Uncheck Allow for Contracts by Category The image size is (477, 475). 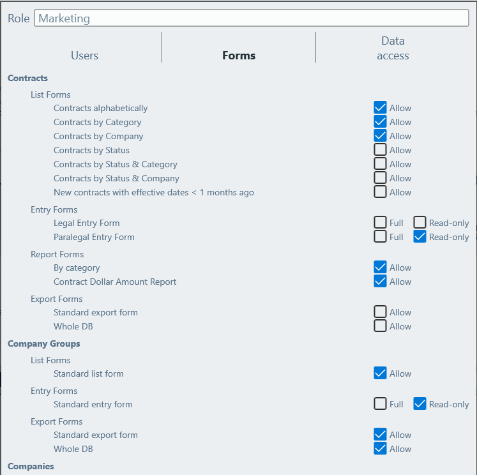(x=381, y=122)
